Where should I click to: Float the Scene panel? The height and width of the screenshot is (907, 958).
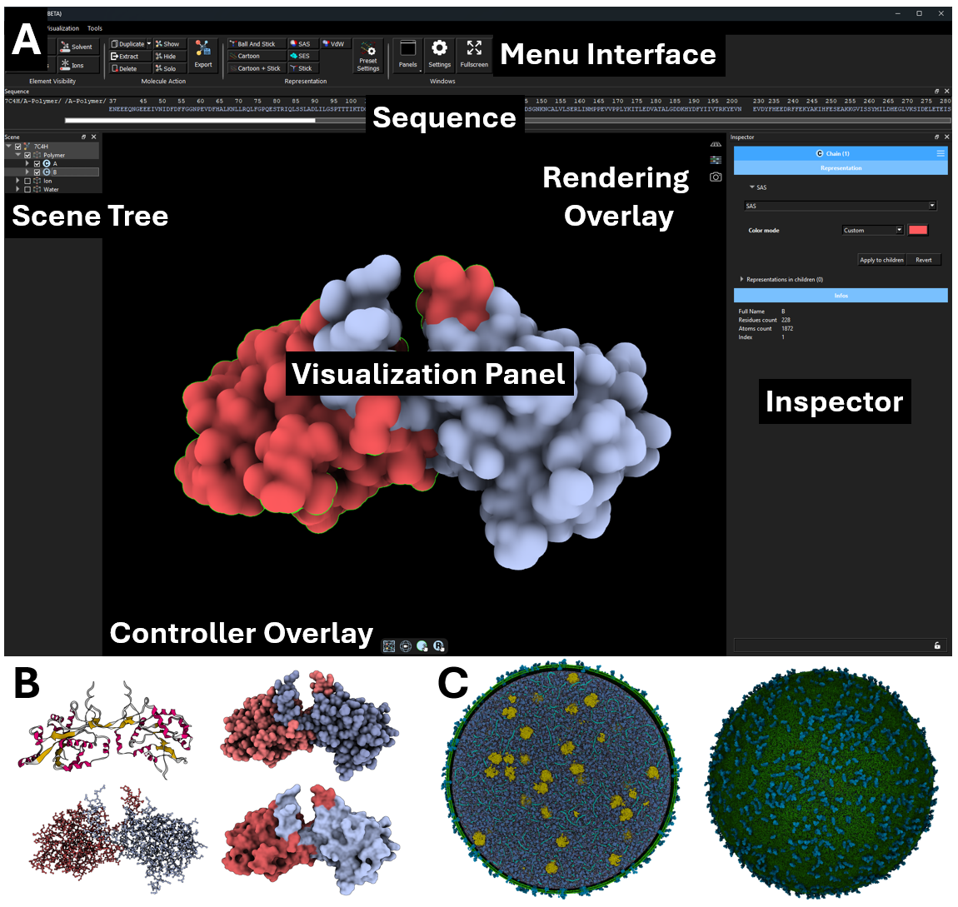[x=83, y=137]
